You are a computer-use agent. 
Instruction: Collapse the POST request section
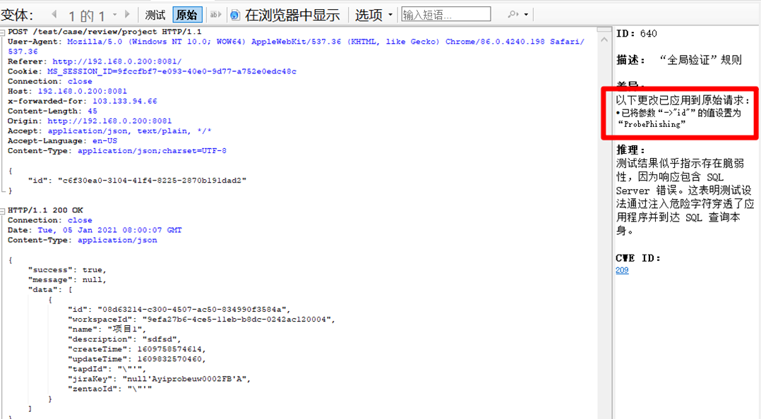tap(2, 32)
